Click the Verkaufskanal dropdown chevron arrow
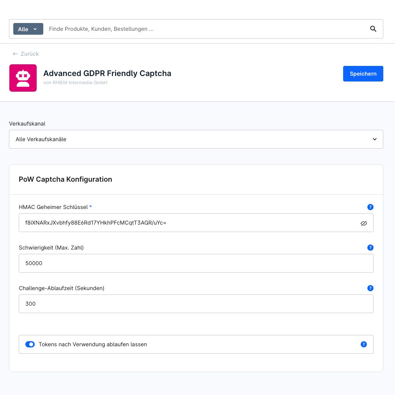 pyautogui.click(x=375, y=139)
